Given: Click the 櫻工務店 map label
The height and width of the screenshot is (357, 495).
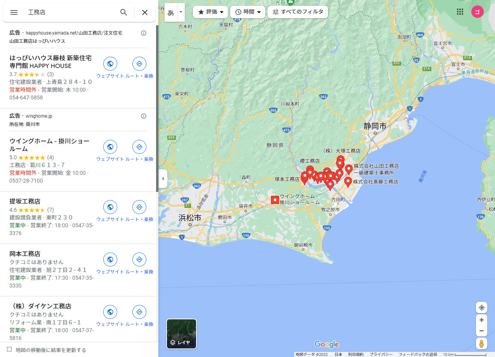Looking at the screenshot, I should 310,161.
